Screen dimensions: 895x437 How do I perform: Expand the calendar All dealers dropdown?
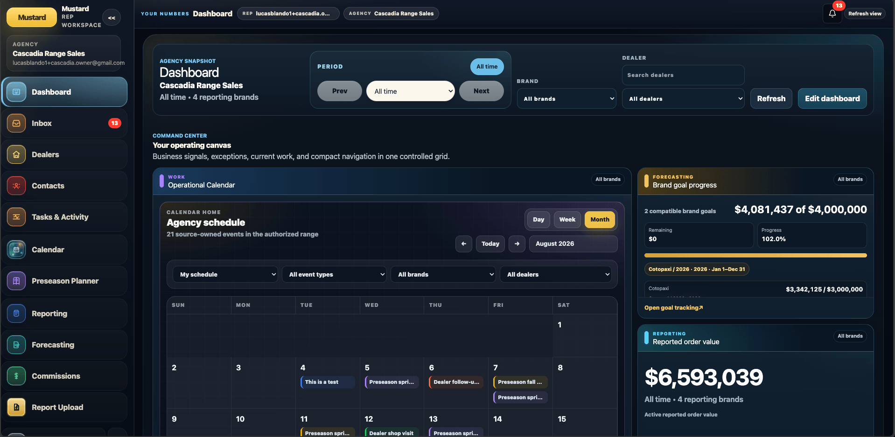tap(556, 274)
